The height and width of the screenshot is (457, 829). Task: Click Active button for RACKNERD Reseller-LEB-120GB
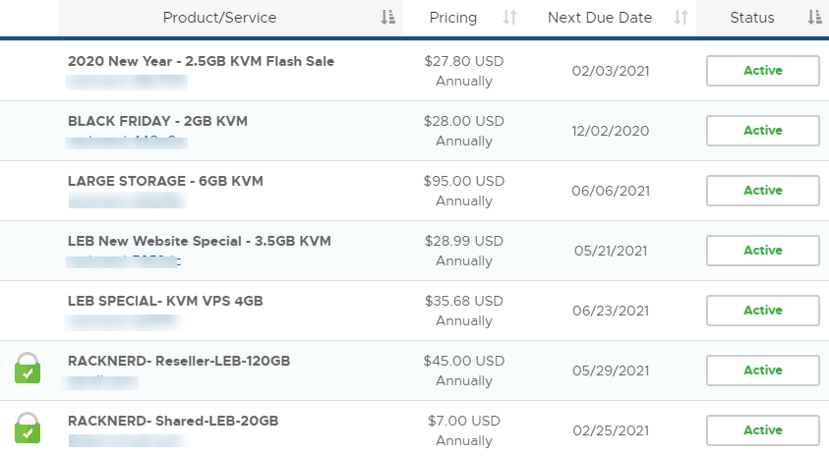coord(763,371)
